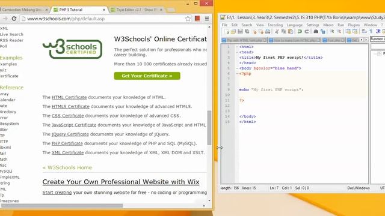Open the Notepad++ Edit menu
Image resolution: width=385 pixels, height=216 pixels.
pyautogui.click(x=235, y=25)
